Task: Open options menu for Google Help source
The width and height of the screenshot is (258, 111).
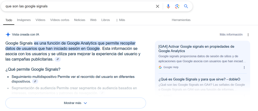Action: tap(244, 67)
